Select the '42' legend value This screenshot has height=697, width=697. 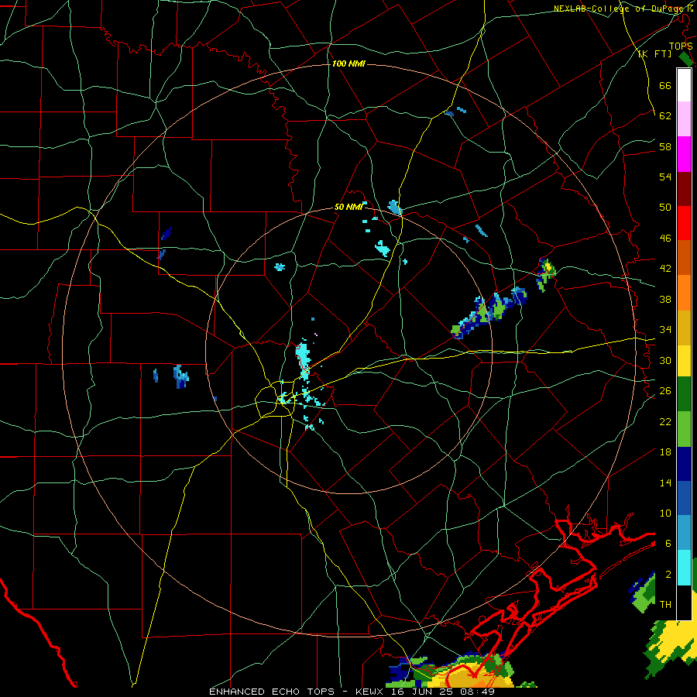coord(665,269)
